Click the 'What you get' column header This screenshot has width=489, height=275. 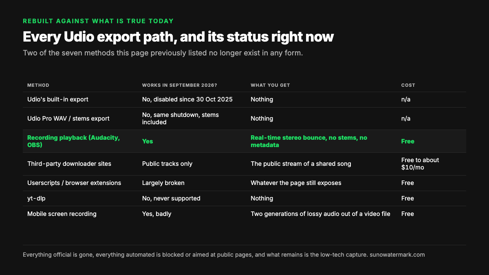[270, 85]
